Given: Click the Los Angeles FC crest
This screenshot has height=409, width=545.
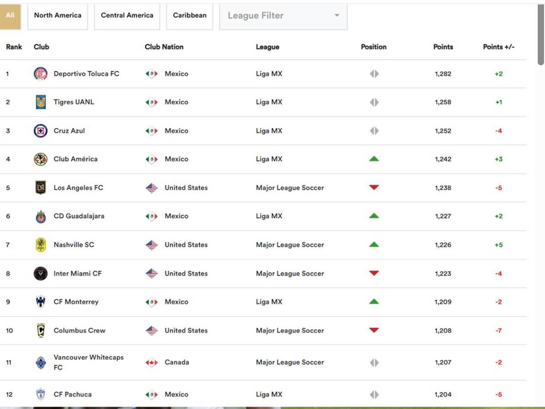Looking at the screenshot, I should pos(40,188).
